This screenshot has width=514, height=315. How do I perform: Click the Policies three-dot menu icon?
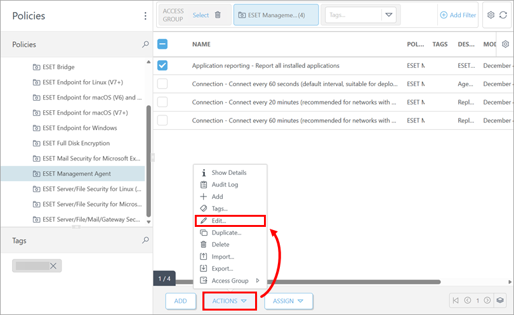pos(145,16)
